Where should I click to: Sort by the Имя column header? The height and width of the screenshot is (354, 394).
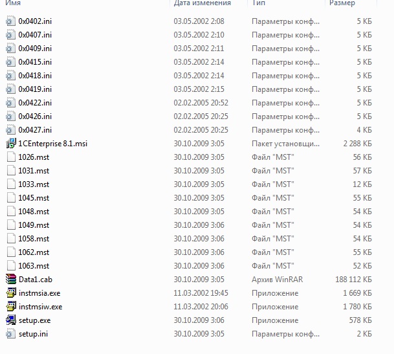[x=13, y=3]
